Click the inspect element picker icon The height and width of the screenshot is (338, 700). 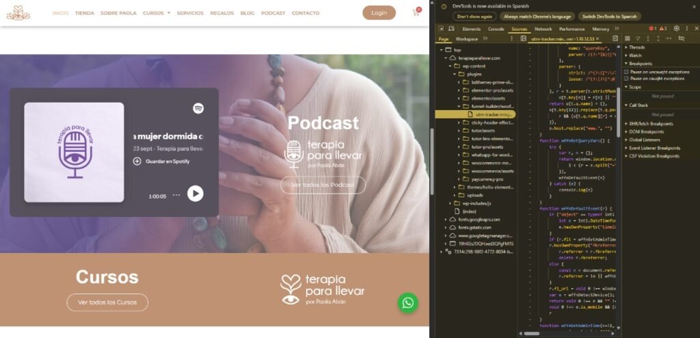(x=440, y=29)
